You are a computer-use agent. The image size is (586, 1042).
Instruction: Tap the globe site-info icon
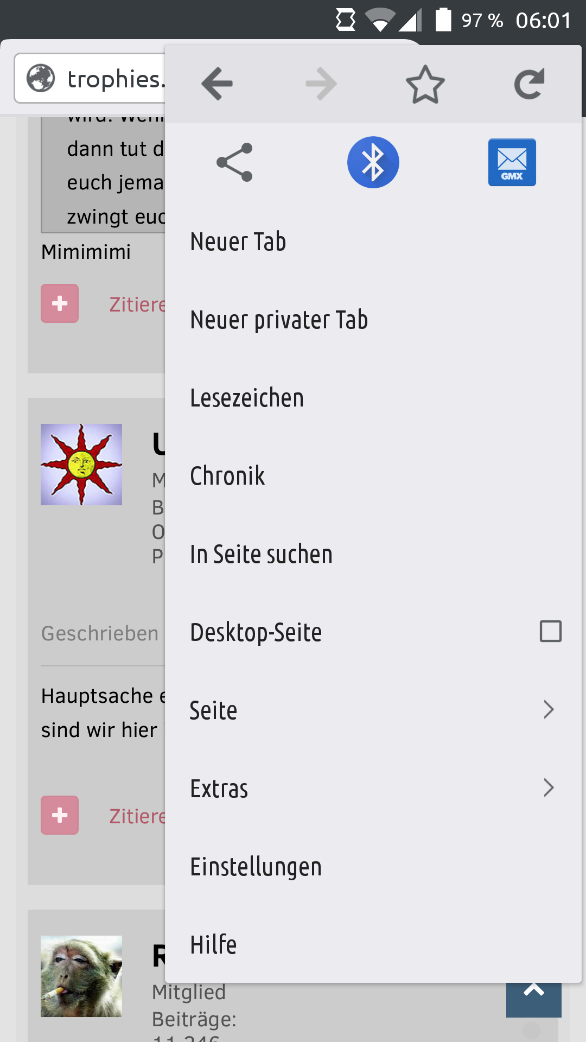coord(41,78)
